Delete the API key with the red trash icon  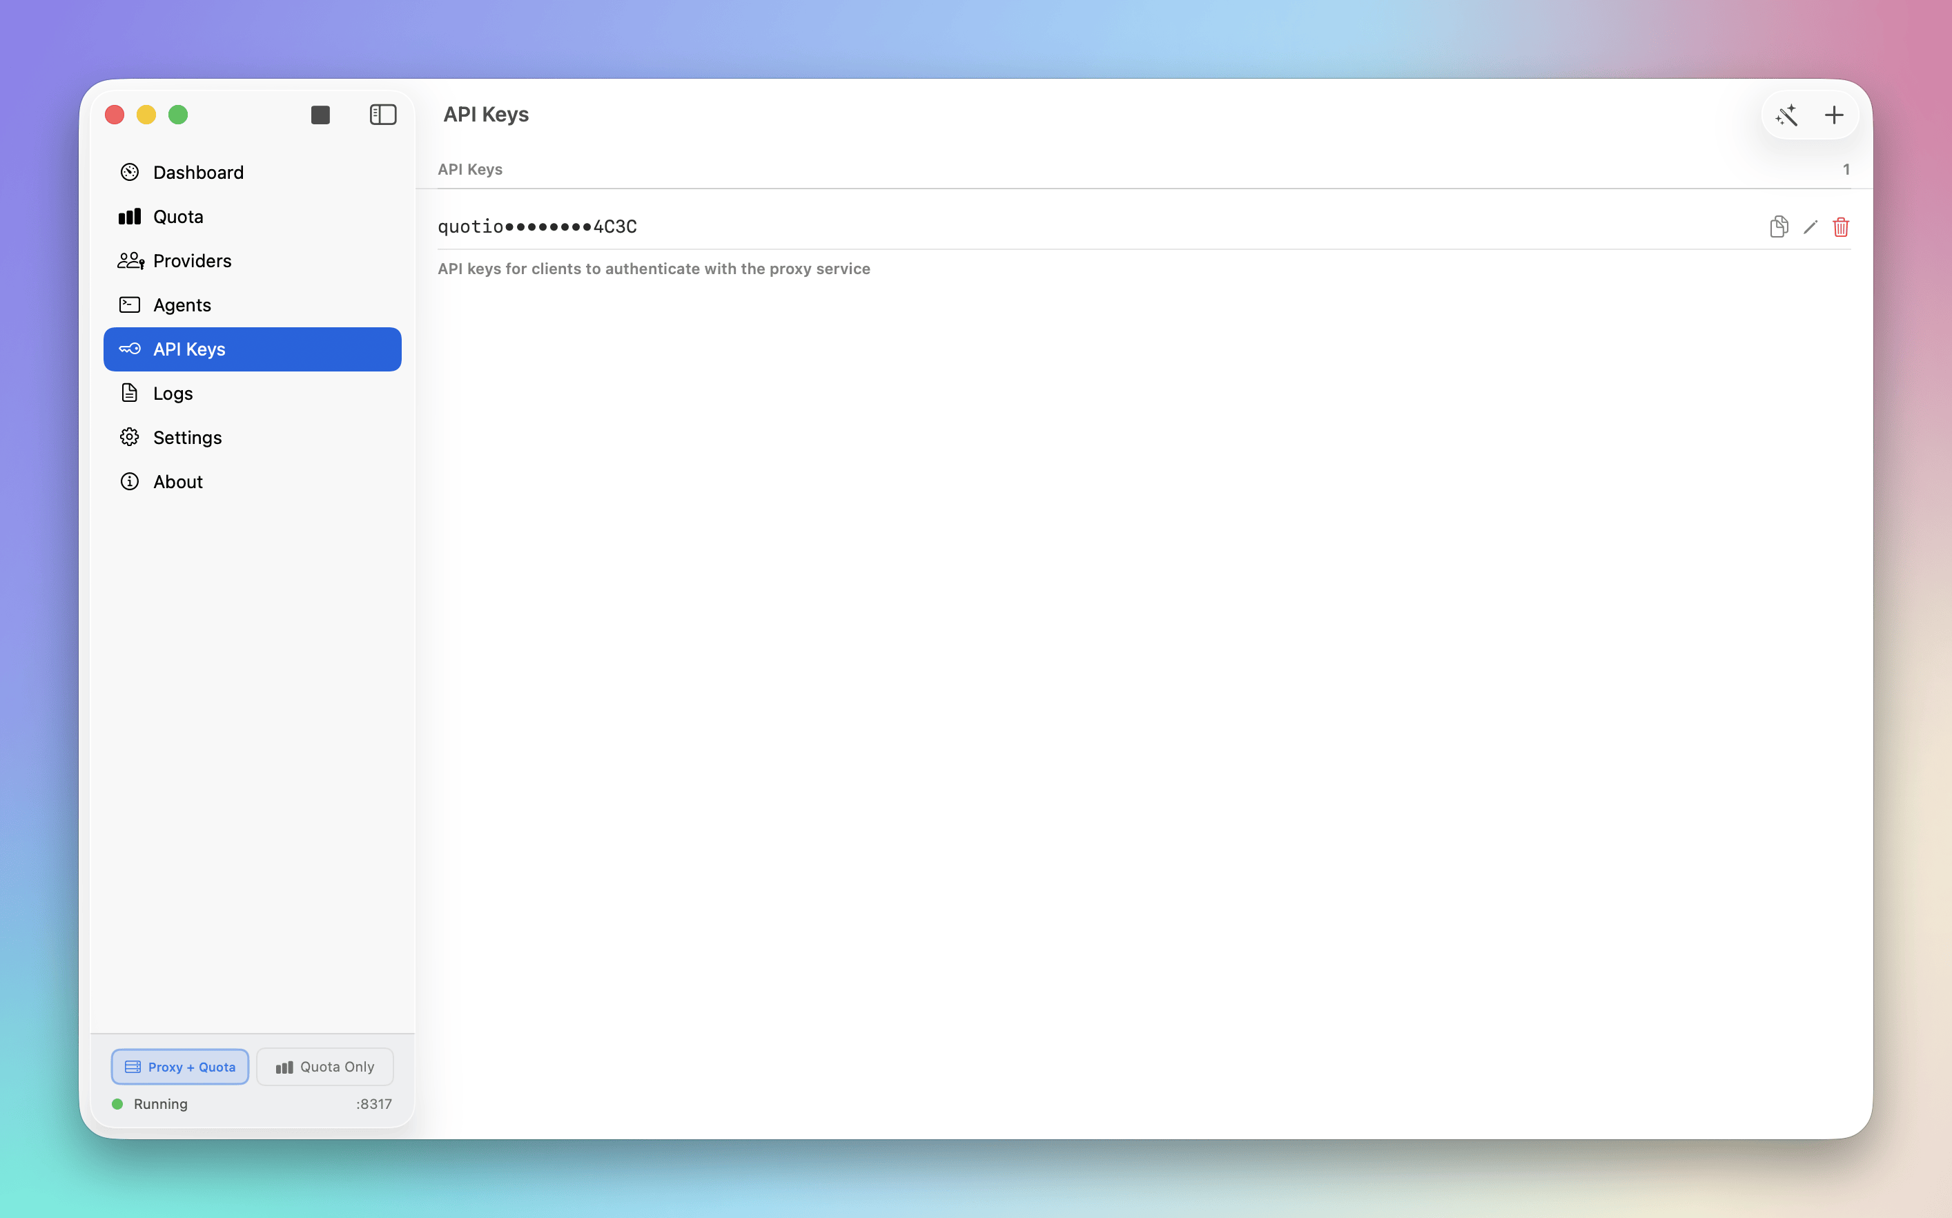(x=1841, y=227)
